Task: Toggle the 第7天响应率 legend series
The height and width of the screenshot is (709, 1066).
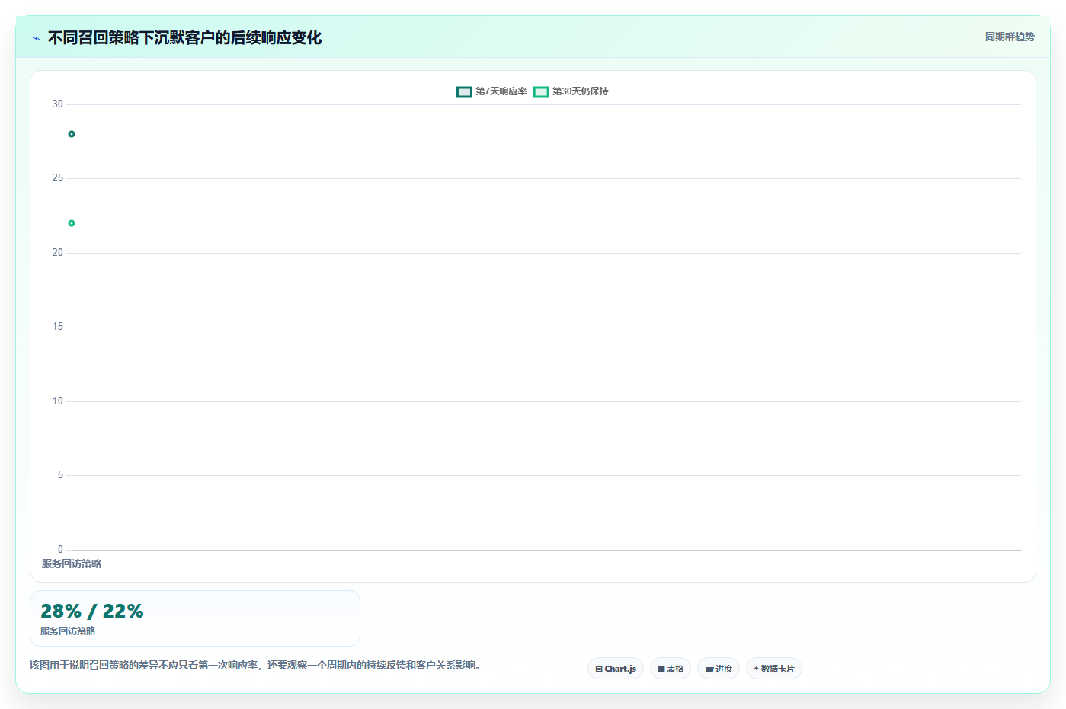Action: (x=491, y=91)
